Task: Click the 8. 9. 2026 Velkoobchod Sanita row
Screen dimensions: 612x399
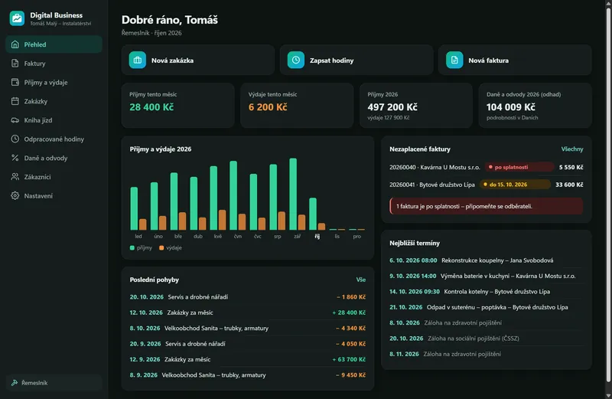Action: (x=248, y=375)
